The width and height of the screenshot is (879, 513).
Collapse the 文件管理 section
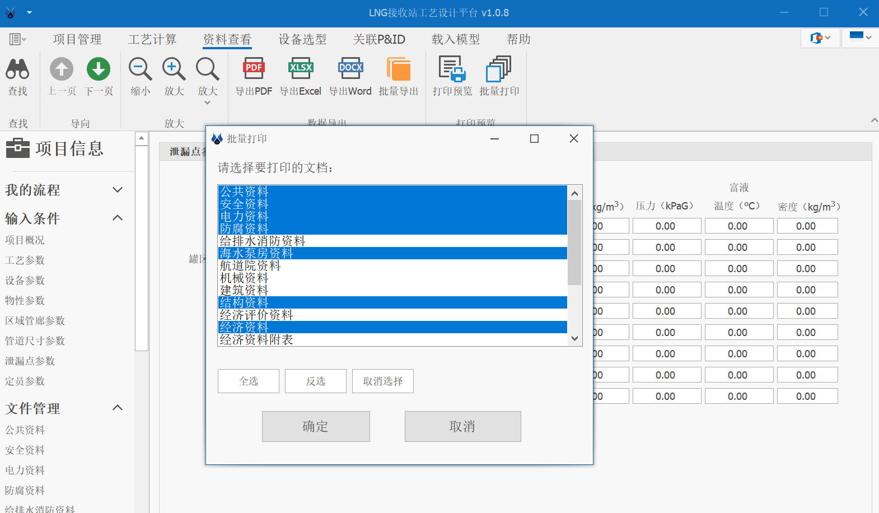pos(118,408)
